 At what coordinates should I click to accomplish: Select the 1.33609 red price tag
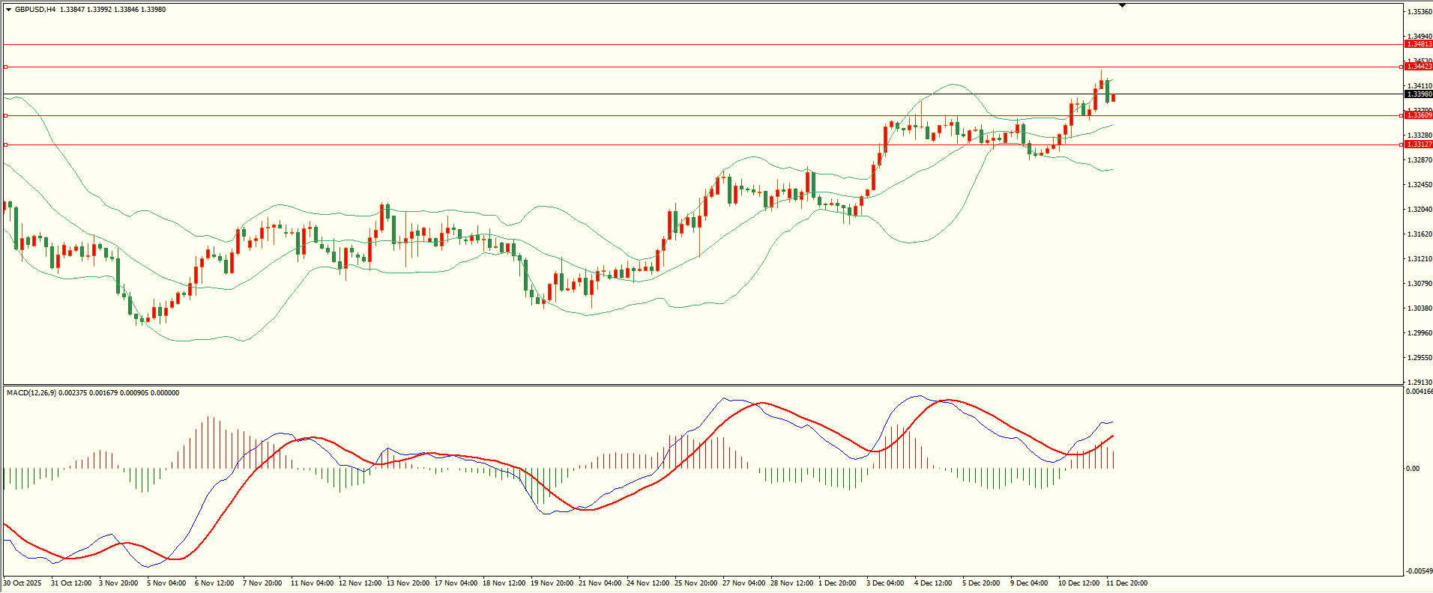click(1418, 115)
